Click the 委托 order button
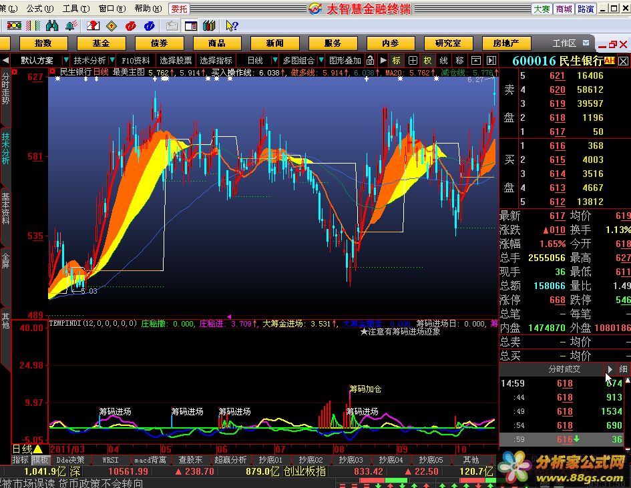 (179, 9)
